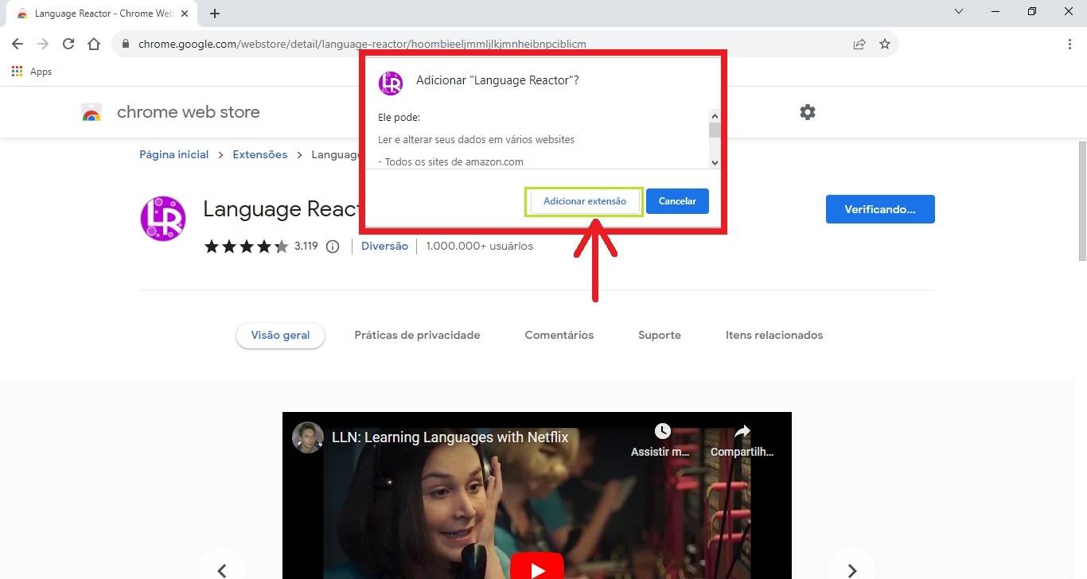
Task: Open the Diversão category link
Action: [x=384, y=247]
